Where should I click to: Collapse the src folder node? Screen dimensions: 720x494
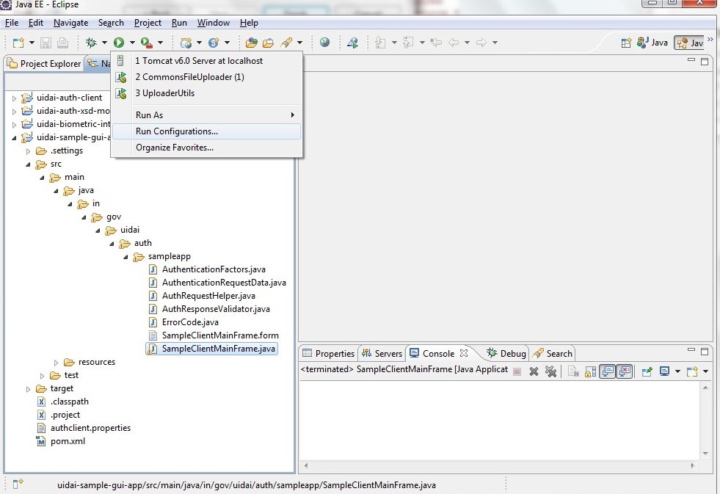click(28, 164)
